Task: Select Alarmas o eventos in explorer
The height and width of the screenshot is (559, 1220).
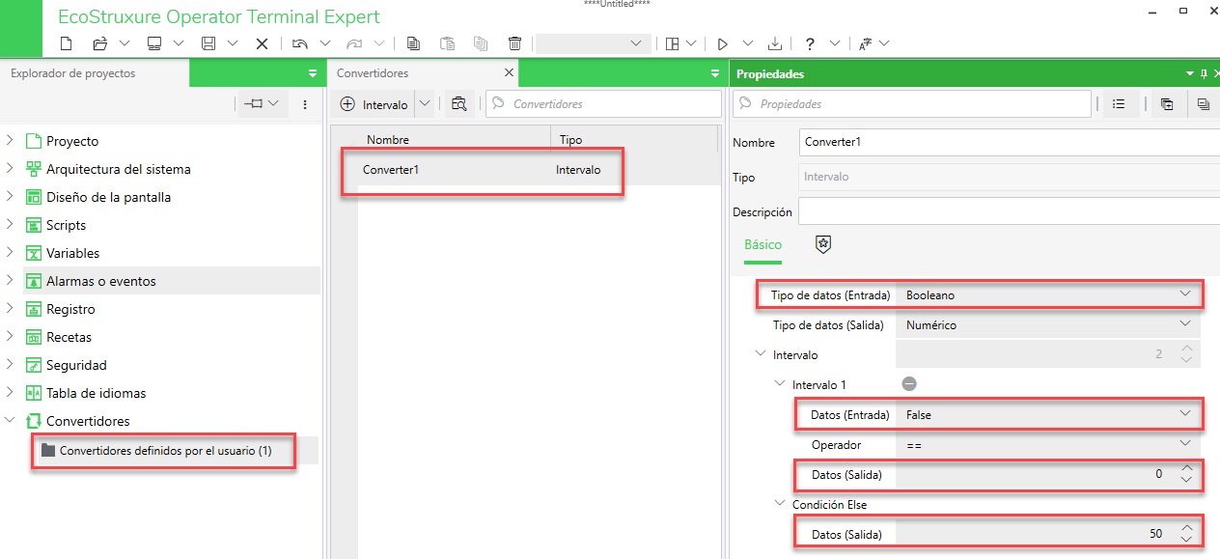Action: pyautogui.click(x=100, y=281)
